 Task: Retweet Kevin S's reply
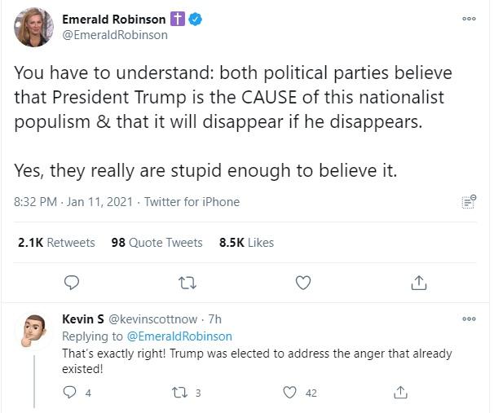180,393
